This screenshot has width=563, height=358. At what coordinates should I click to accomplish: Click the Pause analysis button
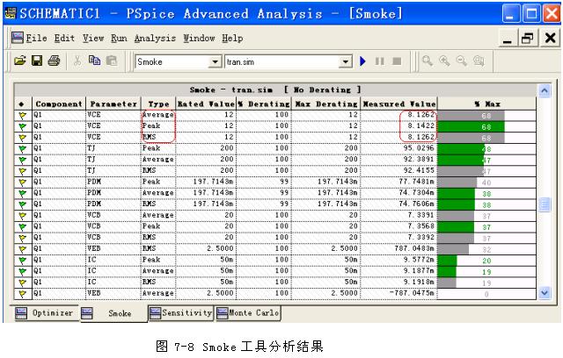coord(379,61)
